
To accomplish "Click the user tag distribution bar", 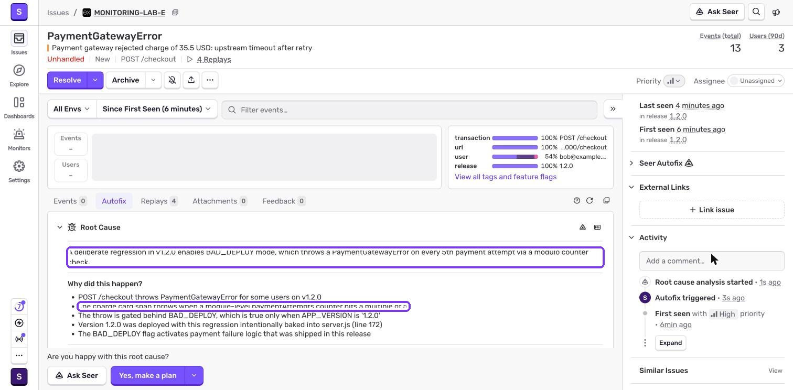I will (515, 157).
